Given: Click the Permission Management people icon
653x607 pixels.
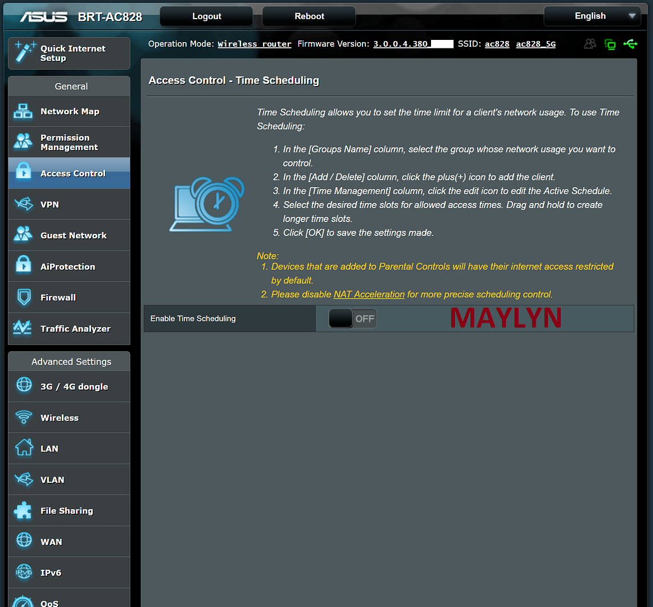Looking at the screenshot, I should [23, 142].
